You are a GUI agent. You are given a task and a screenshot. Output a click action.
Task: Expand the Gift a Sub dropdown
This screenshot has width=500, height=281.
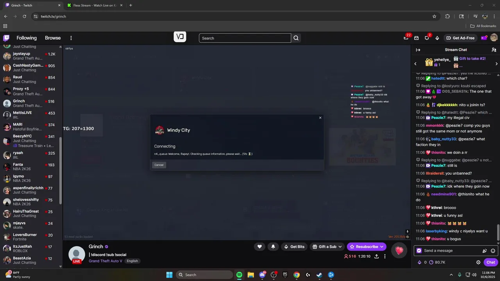tap(340, 247)
